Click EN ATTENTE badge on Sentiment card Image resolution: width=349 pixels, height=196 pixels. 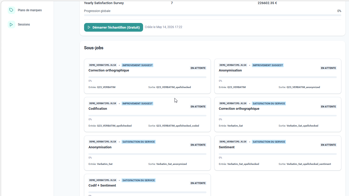[328, 145]
